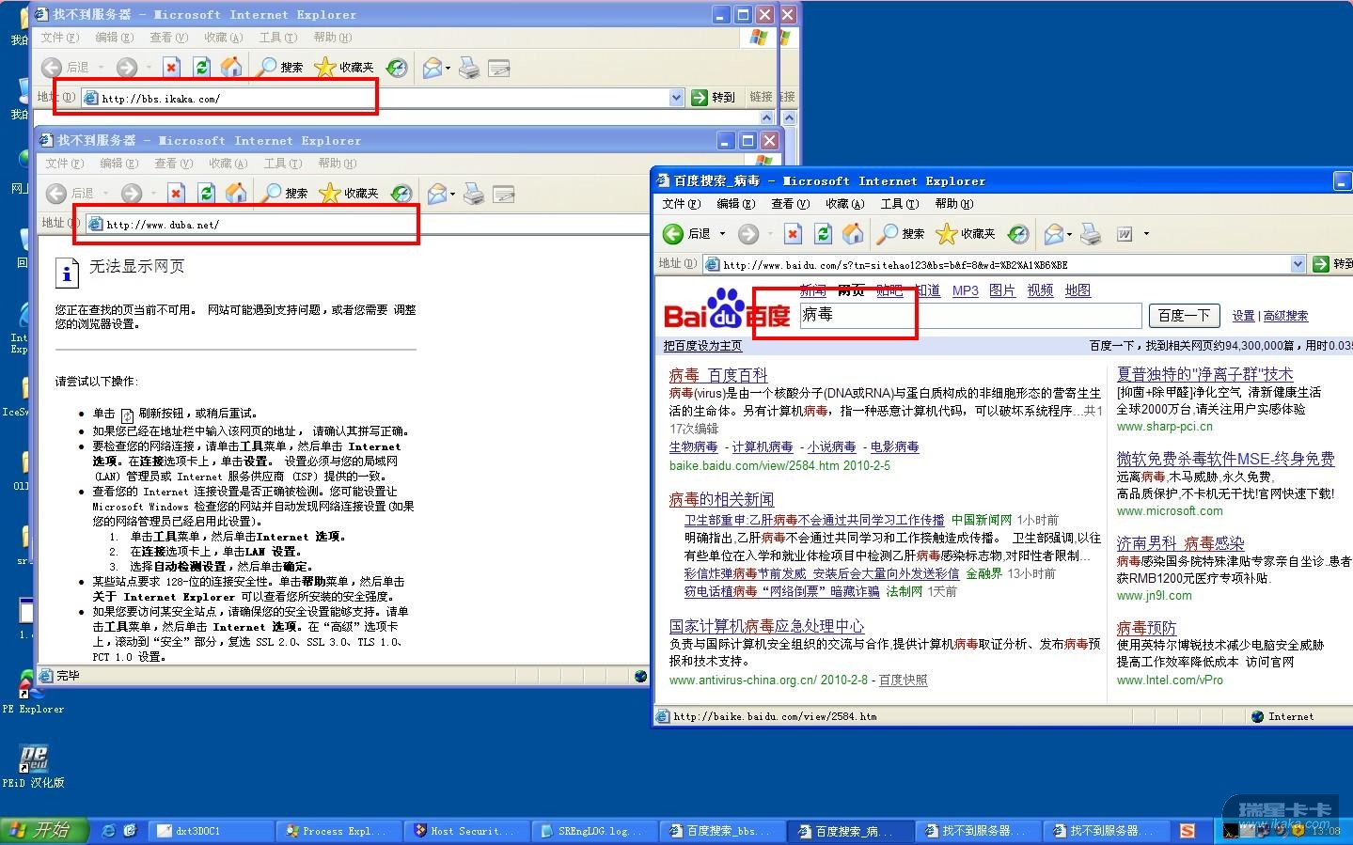
Task: Click the Baidu search box containing 病毒
Action: pos(970,316)
